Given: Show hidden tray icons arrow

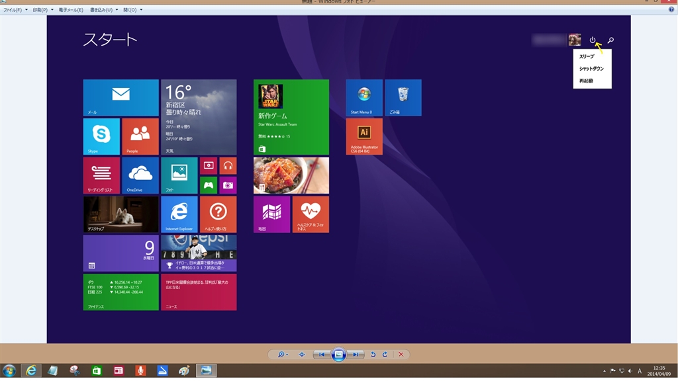Looking at the screenshot, I should click(604, 371).
